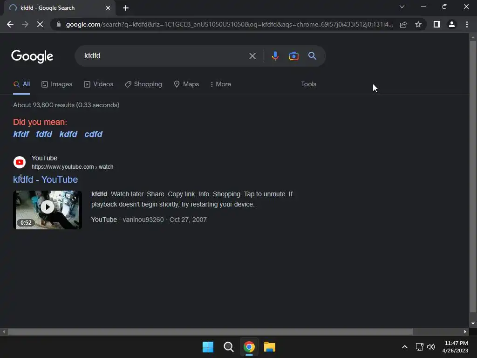477x358 pixels.
Task: Switch to Shopping results
Action: click(143, 84)
